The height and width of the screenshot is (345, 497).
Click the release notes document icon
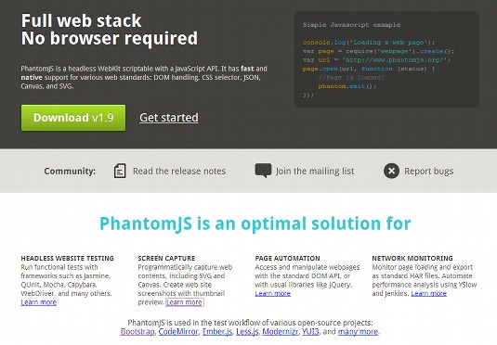[x=120, y=171]
